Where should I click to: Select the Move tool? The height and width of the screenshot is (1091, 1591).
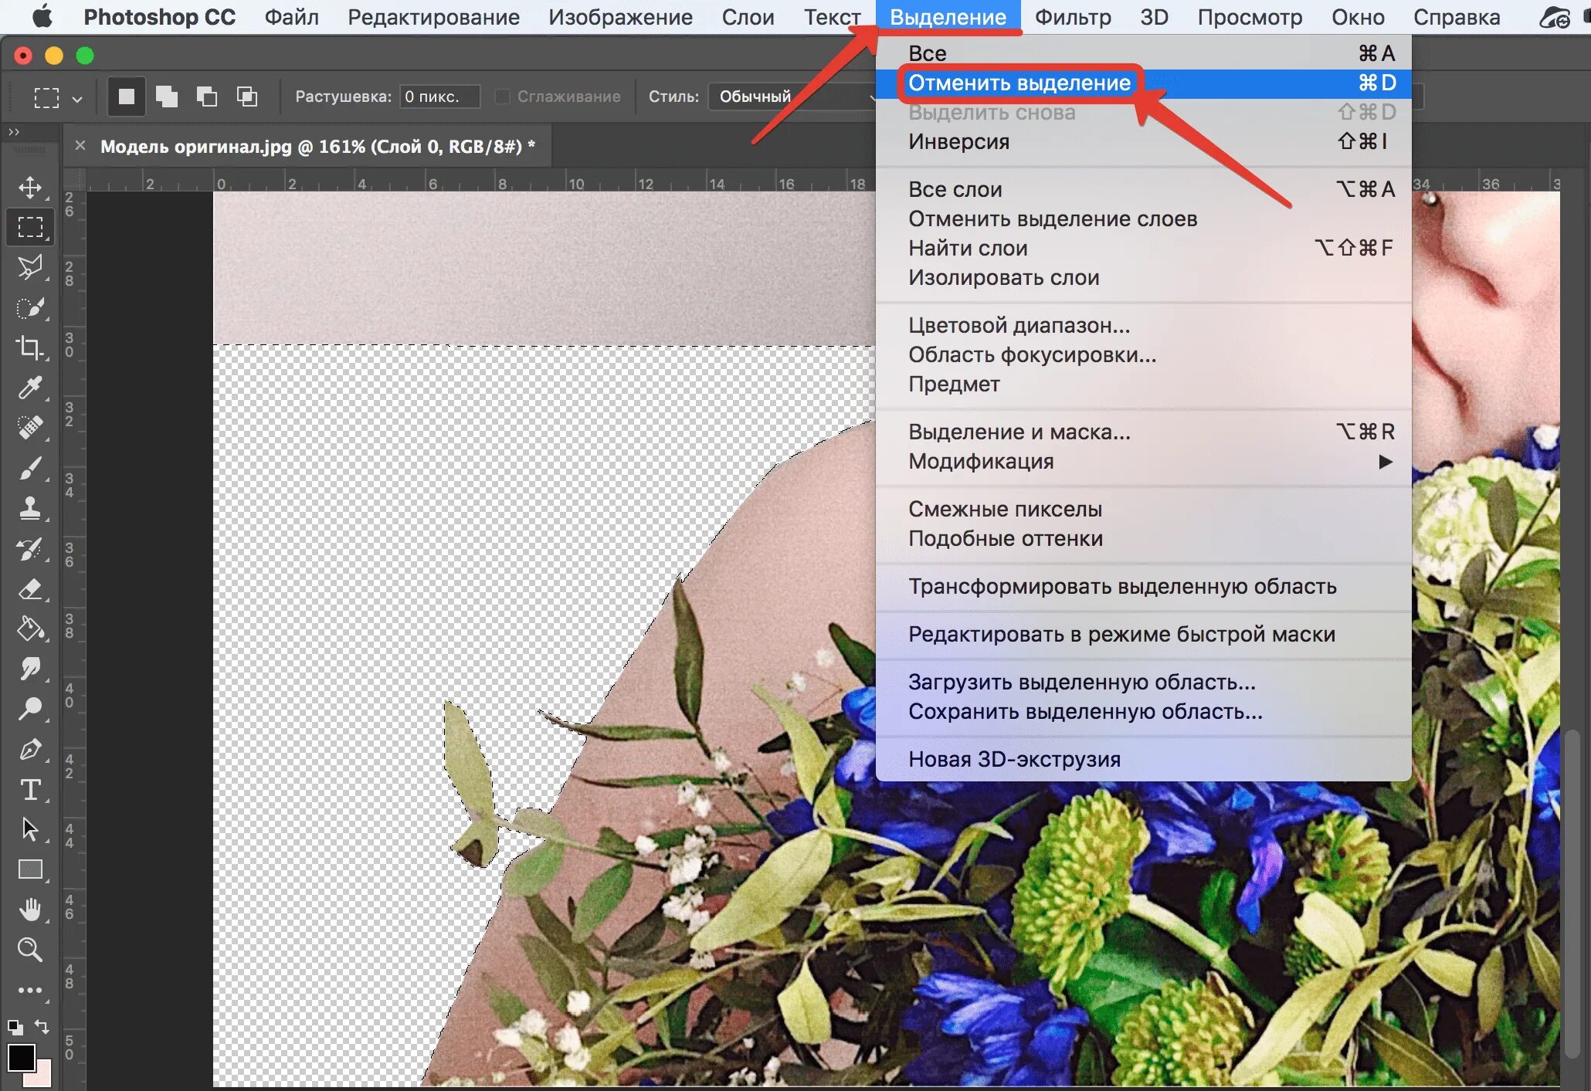tap(30, 188)
